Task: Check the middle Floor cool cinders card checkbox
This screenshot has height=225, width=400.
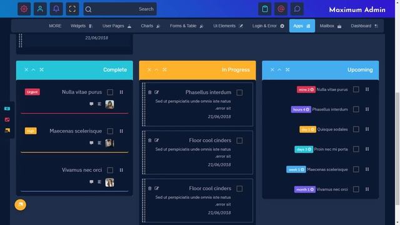Action: click(x=239, y=141)
